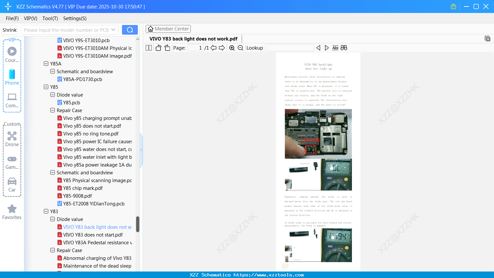This screenshot has width=494, height=278.
Task: Collapse Repair Case under Y83
Action: 53,250
